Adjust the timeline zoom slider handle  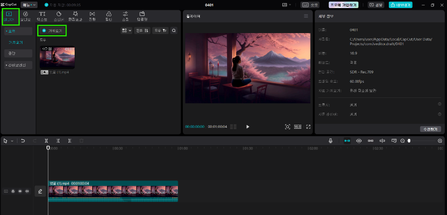409,141
